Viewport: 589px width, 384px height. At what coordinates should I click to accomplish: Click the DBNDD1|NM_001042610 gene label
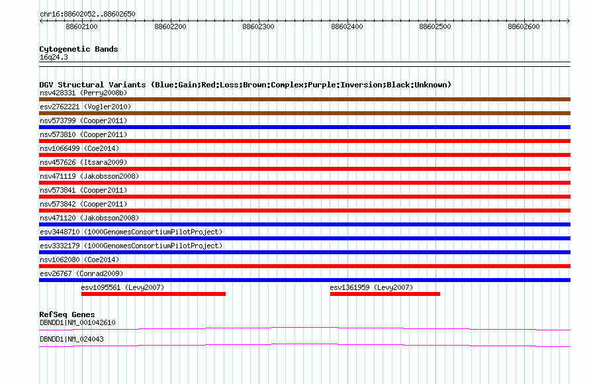[x=77, y=322]
